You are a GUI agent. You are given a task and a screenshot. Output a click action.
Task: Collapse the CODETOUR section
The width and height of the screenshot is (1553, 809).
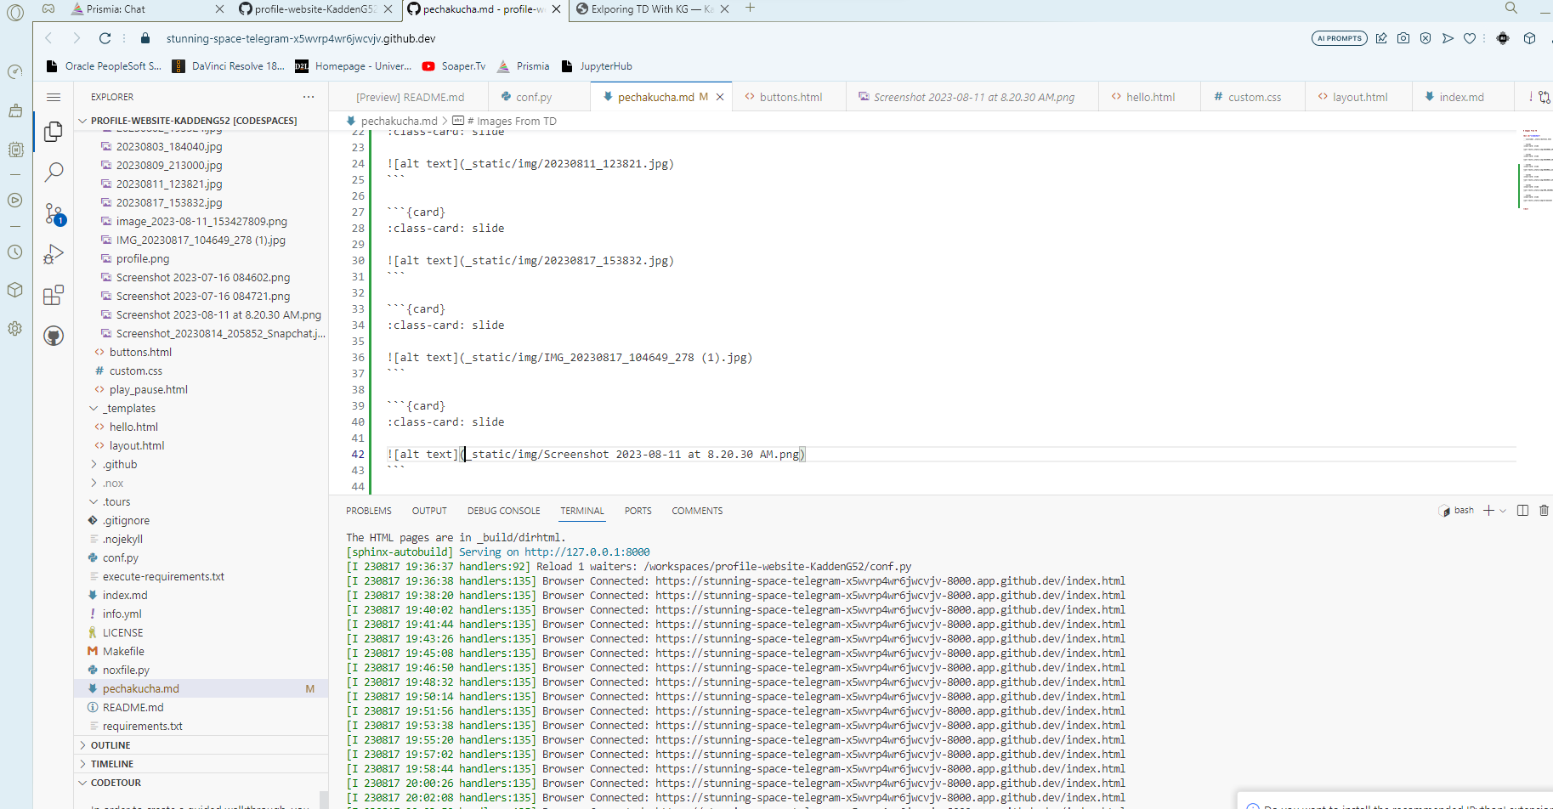(x=116, y=783)
